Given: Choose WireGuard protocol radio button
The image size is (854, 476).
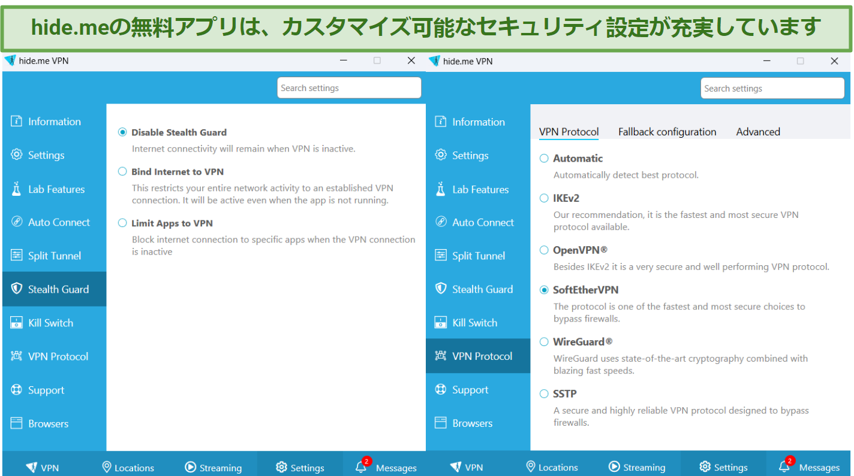Looking at the screenshot, I should point(544,342).
